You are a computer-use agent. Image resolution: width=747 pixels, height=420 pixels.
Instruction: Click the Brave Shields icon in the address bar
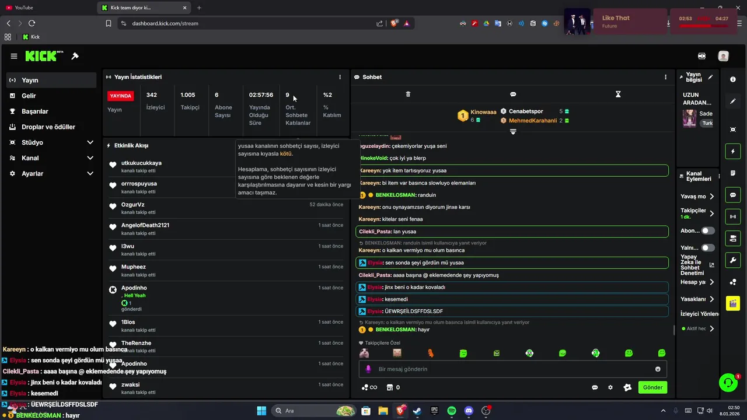pyautogui.click(x=395, y=23)
